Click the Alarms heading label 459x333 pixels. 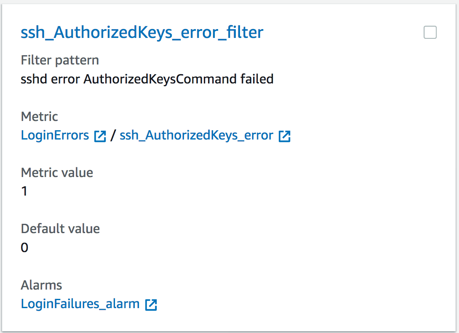pyautogui.click(x=41, y=285)
